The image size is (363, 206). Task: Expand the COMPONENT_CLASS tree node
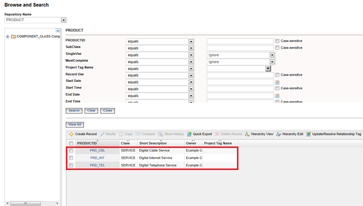(x=8, y=36)
